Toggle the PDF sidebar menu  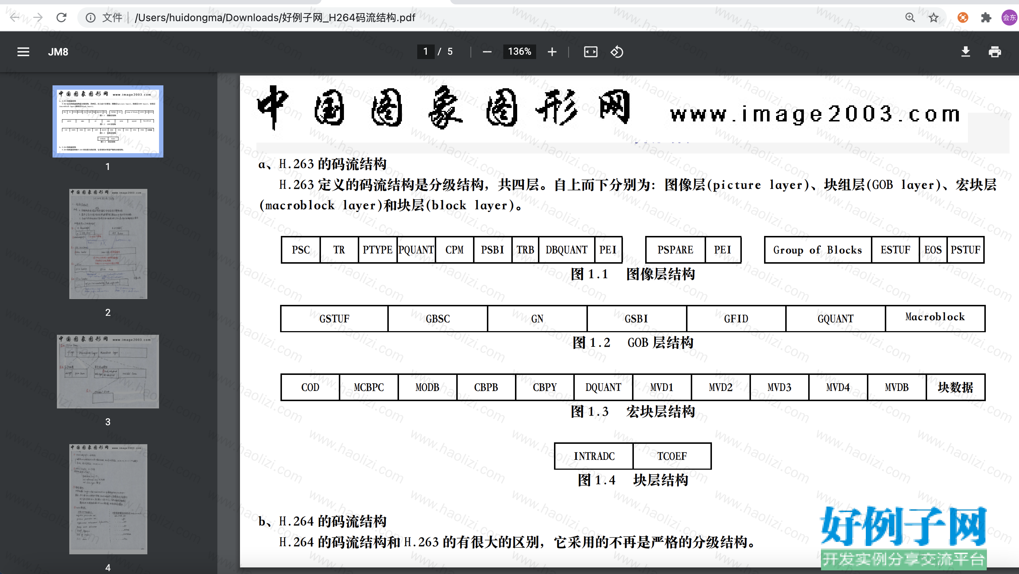coord(23,52)
